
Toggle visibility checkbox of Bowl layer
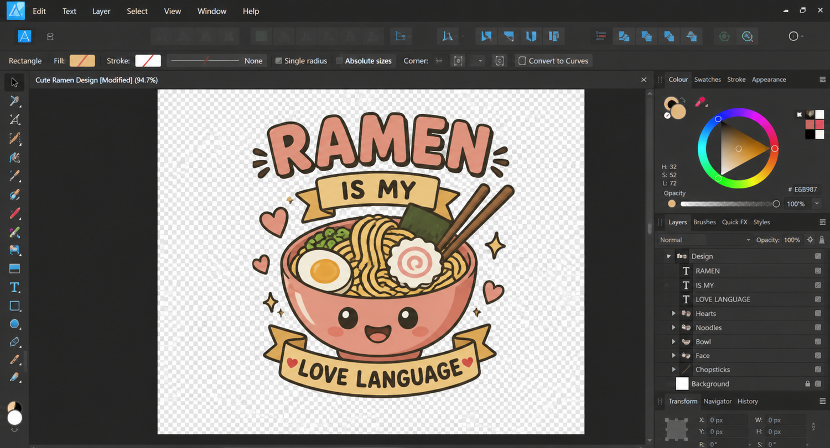tap(818, 341)
